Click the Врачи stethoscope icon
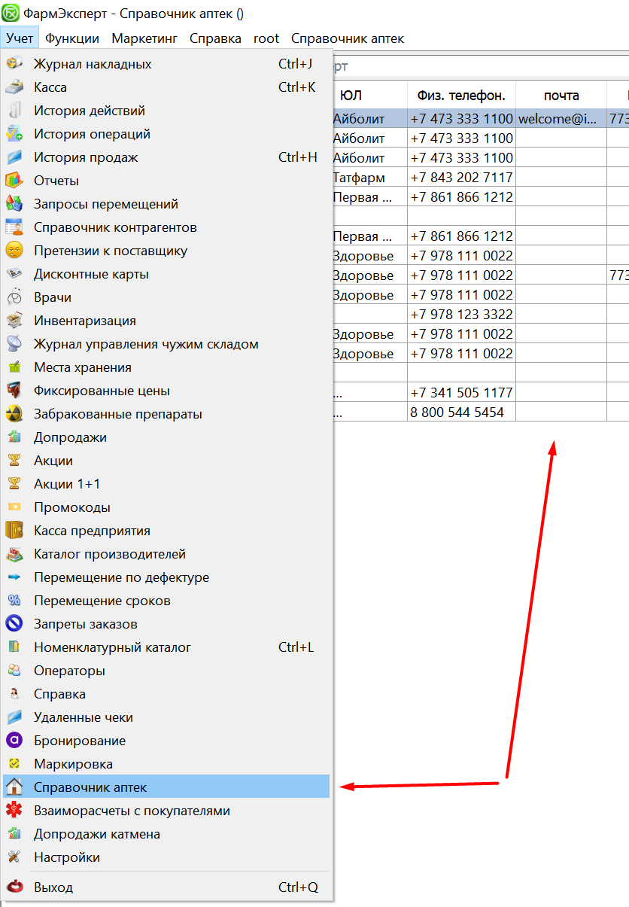This screenshot has height=907, width=629. pyautogui.click(x=14, y=297)
